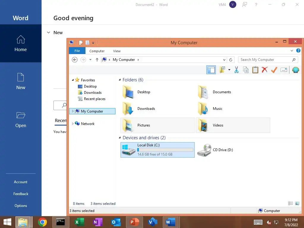
Task: Open the Customize Quick Access Toolbar dropdown
Action: pyautogui.click(x=93, y=43)
